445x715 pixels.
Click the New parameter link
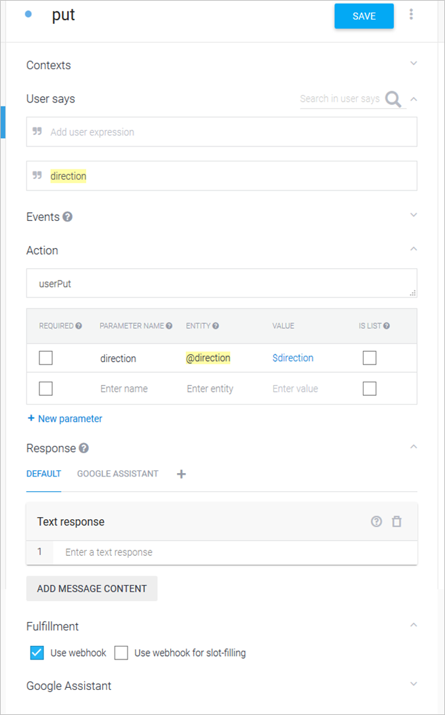click(65, 419)
